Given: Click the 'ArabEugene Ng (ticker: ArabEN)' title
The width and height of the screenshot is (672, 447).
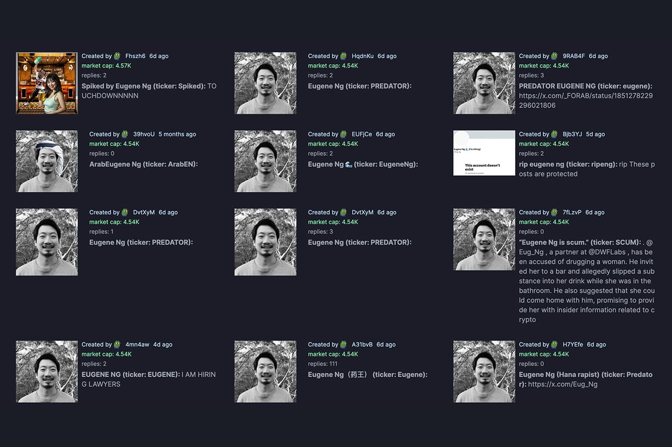Looking at the screenshot, I should [143, 164].
